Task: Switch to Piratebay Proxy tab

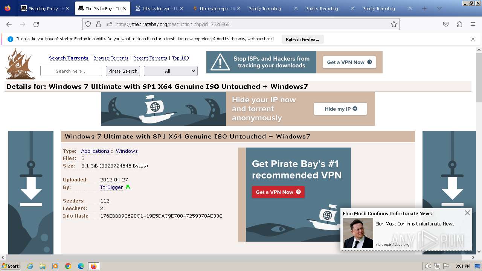Action: [x=44, y=8]
